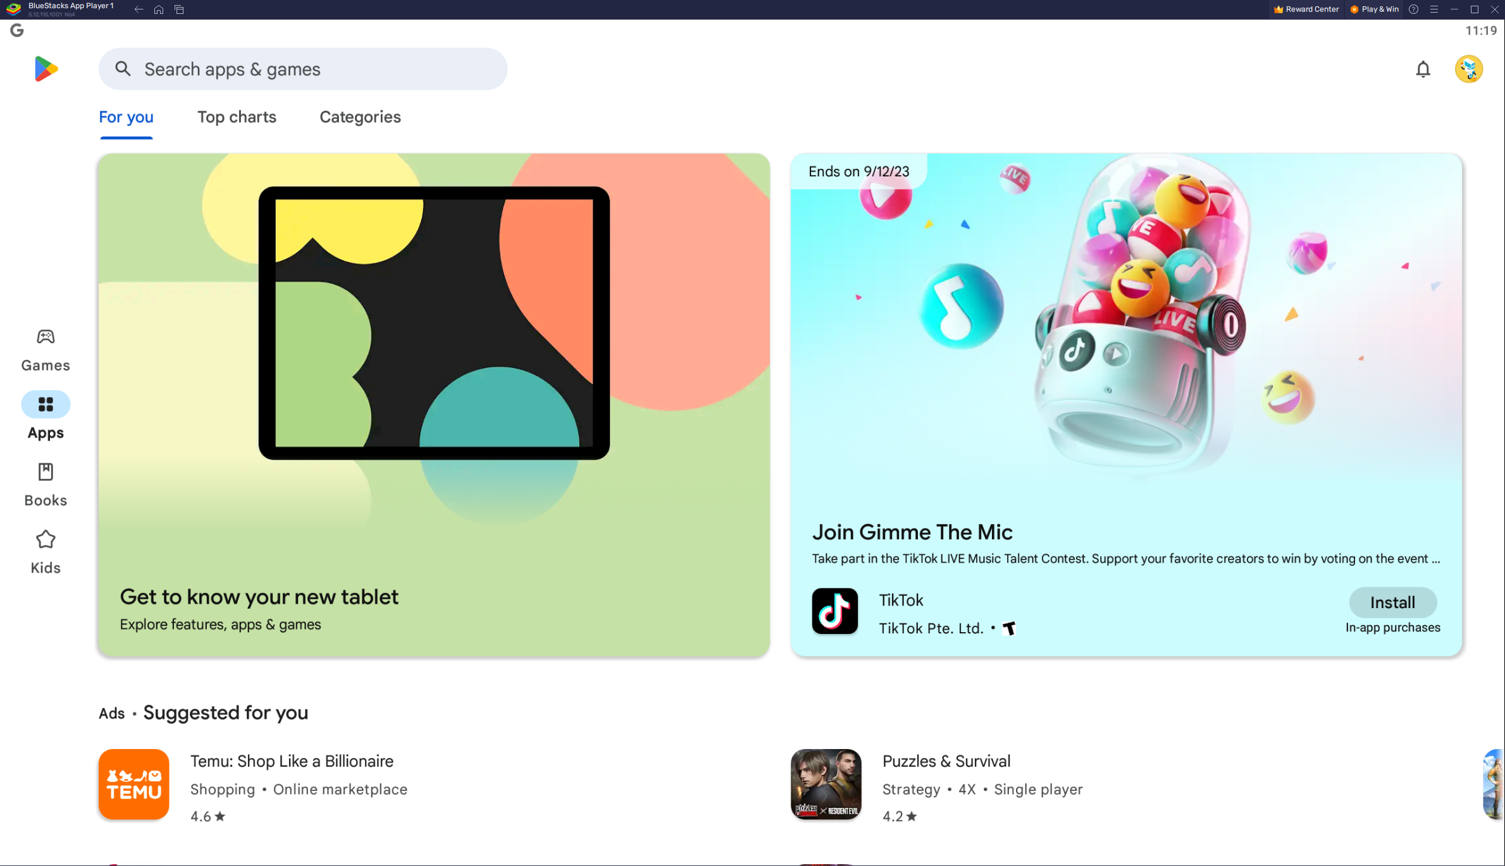Switch to Categories tab
This screenshot has height=866, width=1505.
point(360,117)
